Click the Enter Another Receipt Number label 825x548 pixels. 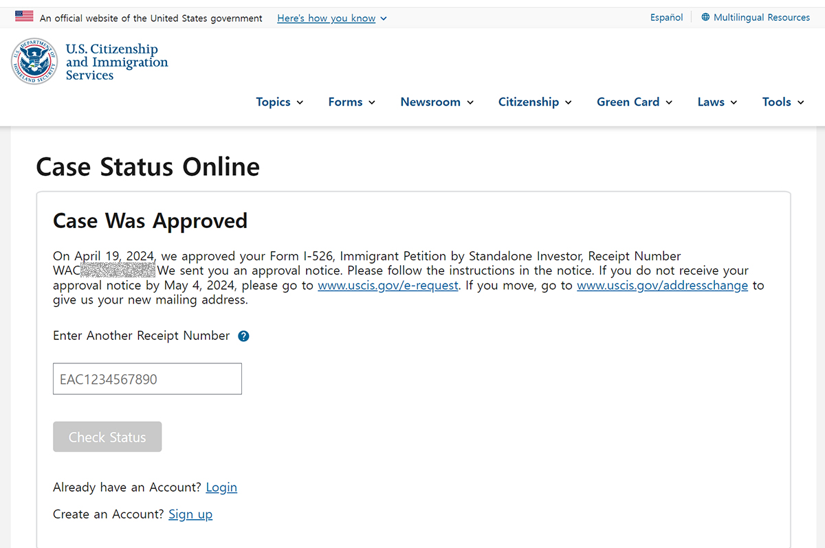pyautogui.click(x=142, y=336)
